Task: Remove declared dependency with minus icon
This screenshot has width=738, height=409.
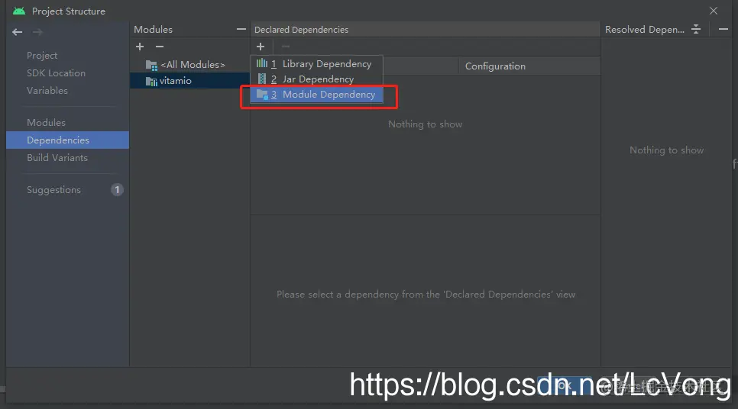Action: click(286, 47)
